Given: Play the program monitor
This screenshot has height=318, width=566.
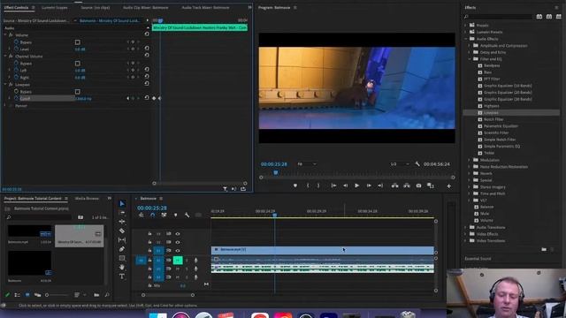Looking at the screenshot, I should coord(356,185).
